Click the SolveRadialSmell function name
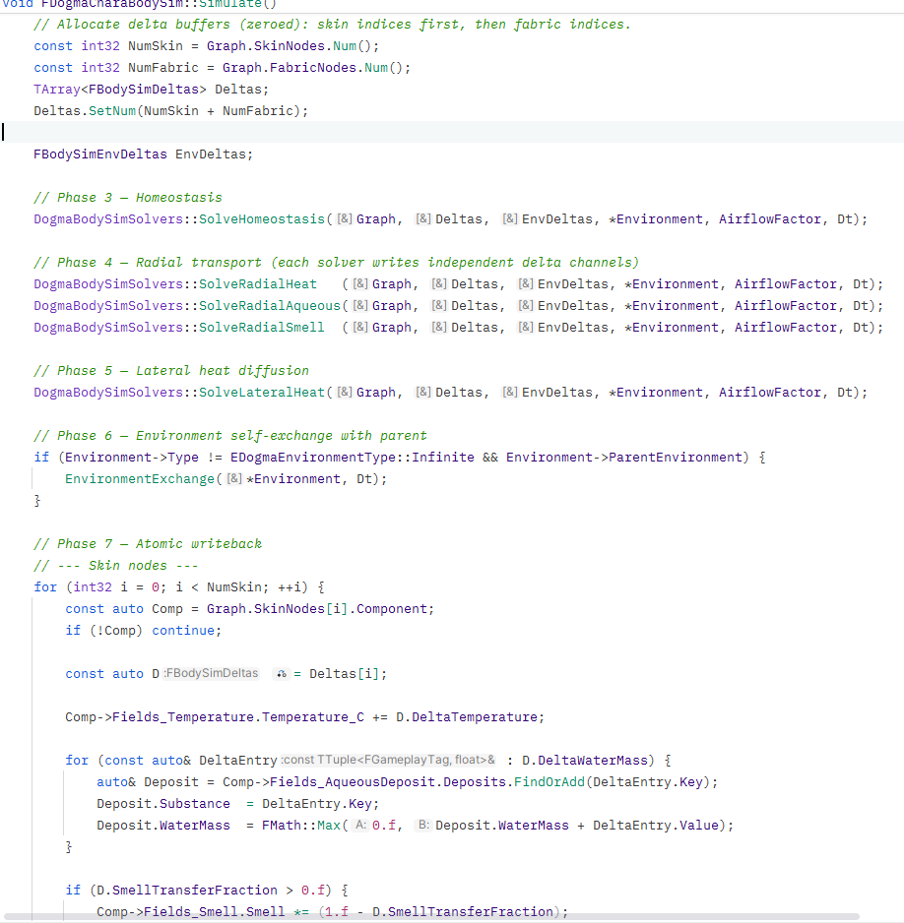The image size is (904, 923). [x=262, y=328]
